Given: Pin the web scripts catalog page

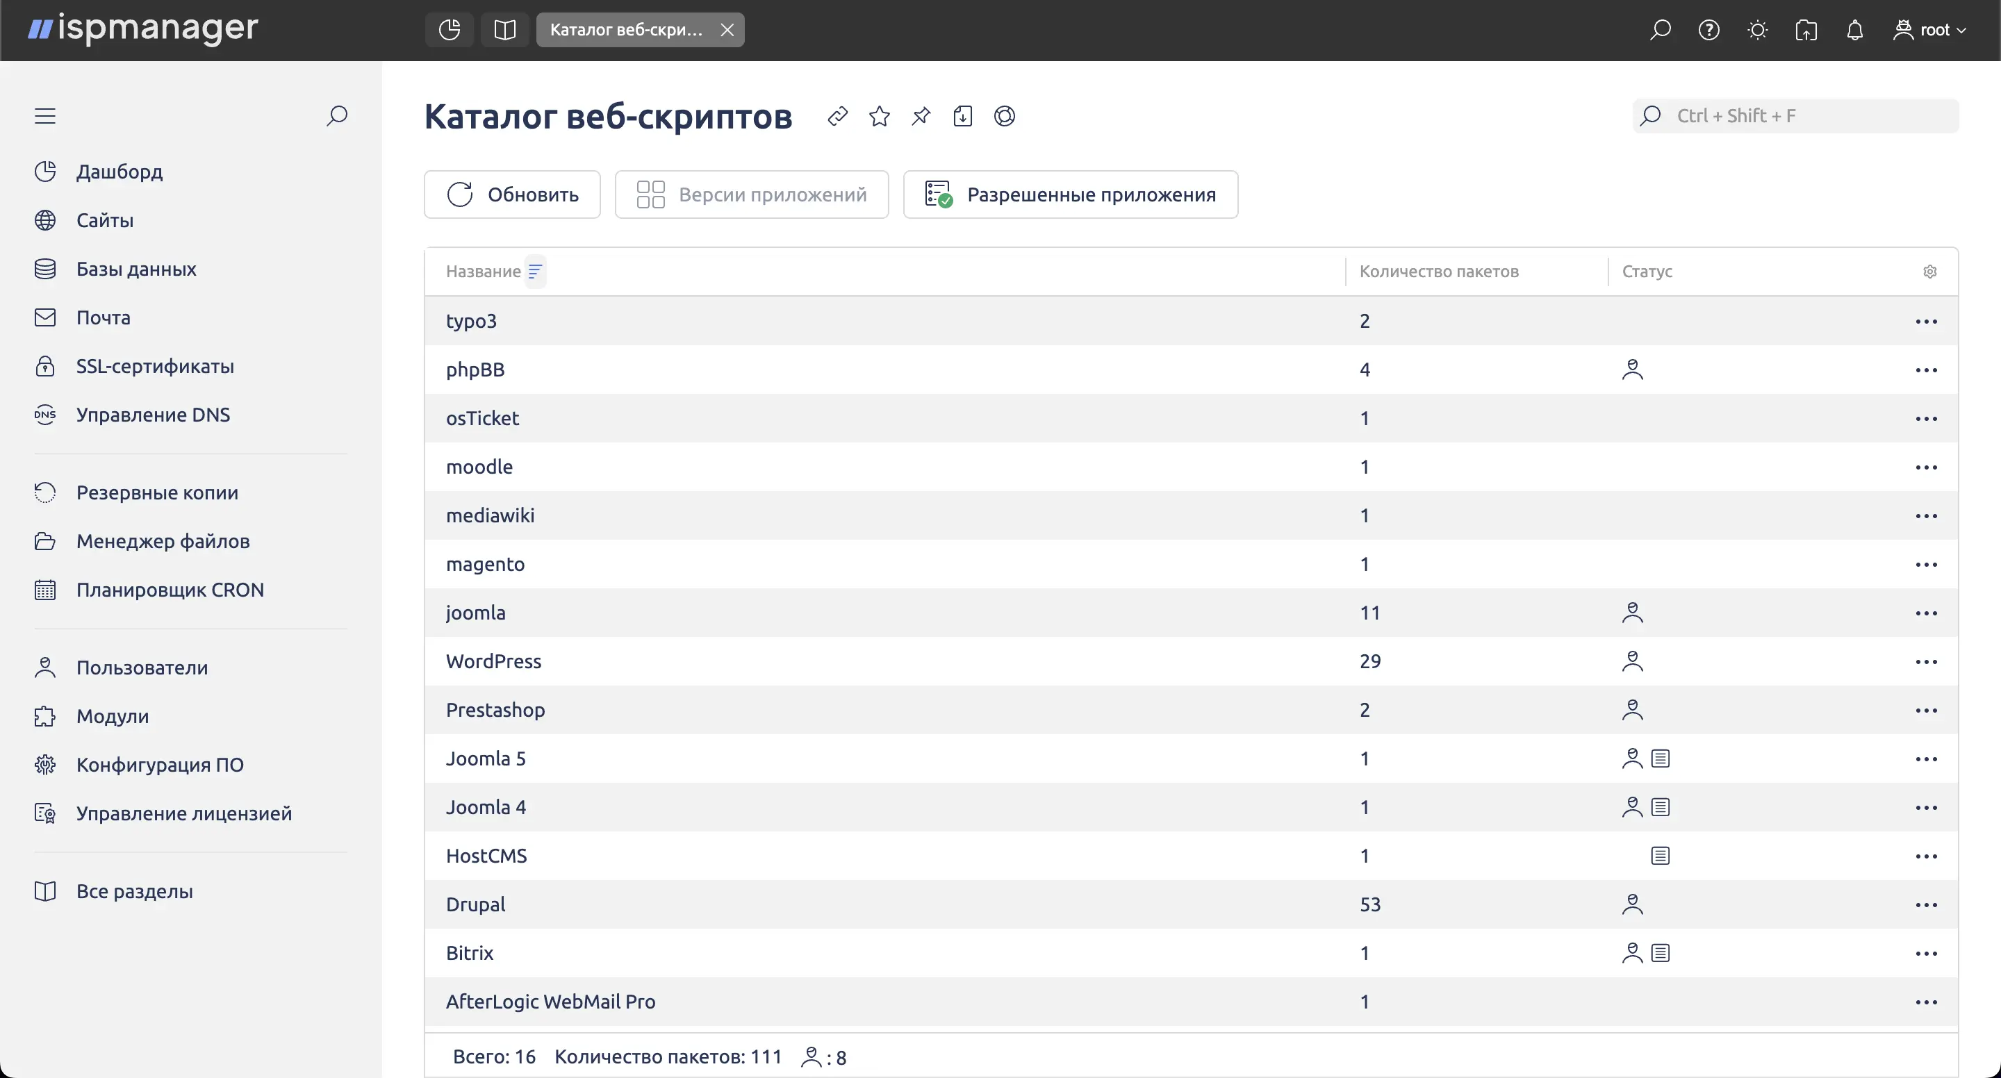Looking at the screenshot, I should [921, 116].
